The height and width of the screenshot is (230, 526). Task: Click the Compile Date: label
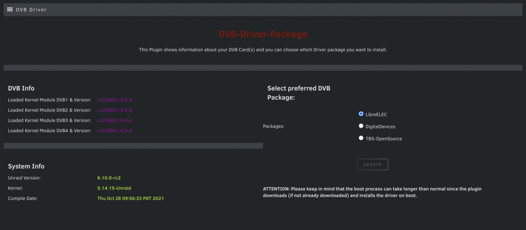[23, 198]
